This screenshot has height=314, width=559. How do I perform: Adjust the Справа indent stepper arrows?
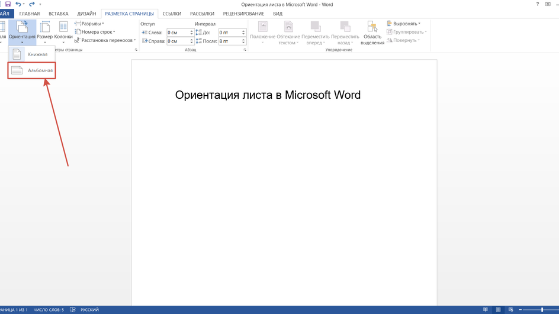(x=191, y=41)
